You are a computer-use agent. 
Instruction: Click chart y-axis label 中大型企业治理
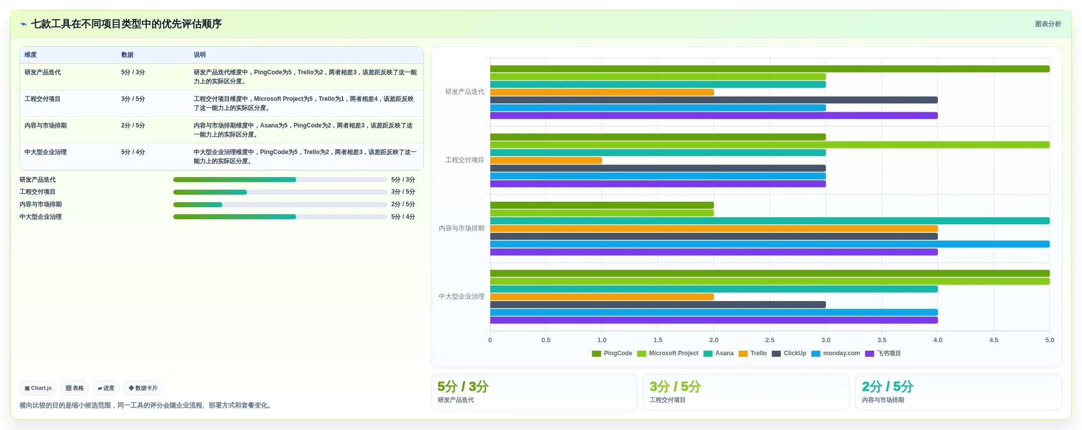coord(461,297)
